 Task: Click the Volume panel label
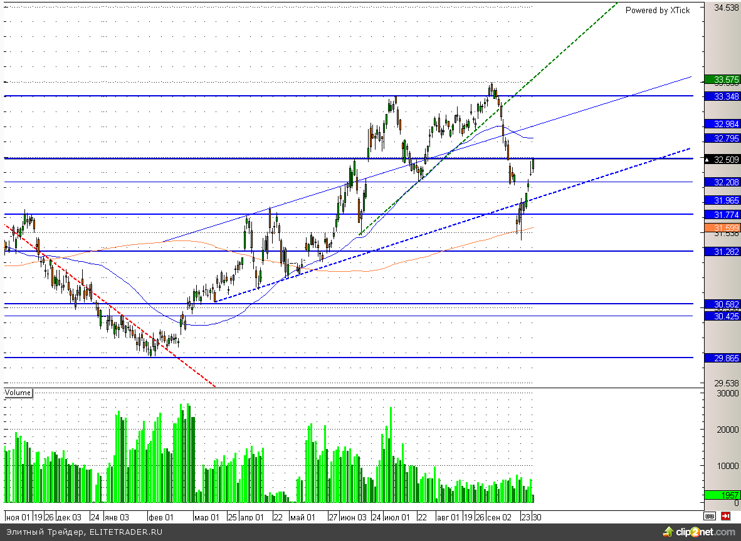(x=18, y=393)
